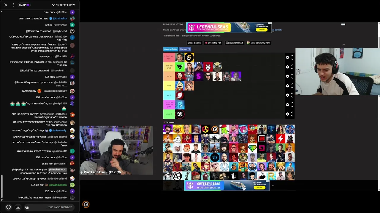Move the orange tier row up
The height and width of the screenshot is (213, 380).
click(x=292, y=74)
